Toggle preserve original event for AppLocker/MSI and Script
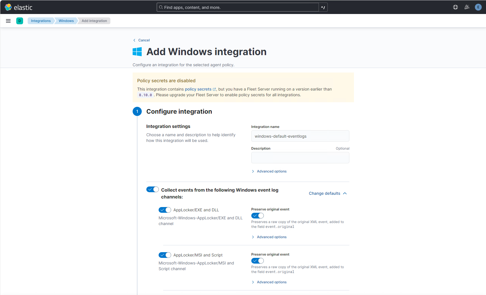The image size is (486, 295). [x=258, y=261]
